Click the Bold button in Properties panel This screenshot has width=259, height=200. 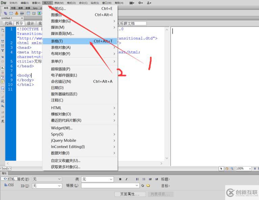(120, 179)
